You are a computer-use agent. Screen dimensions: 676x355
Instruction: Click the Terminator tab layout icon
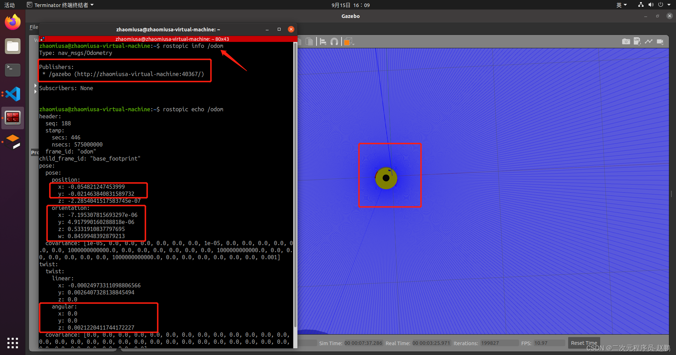coord(42,39)
